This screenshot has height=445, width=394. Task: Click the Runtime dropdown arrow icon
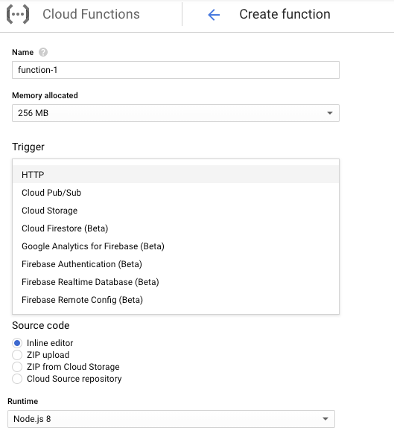325,419
